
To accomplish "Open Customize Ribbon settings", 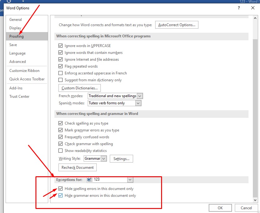I will tap(27, 71).
